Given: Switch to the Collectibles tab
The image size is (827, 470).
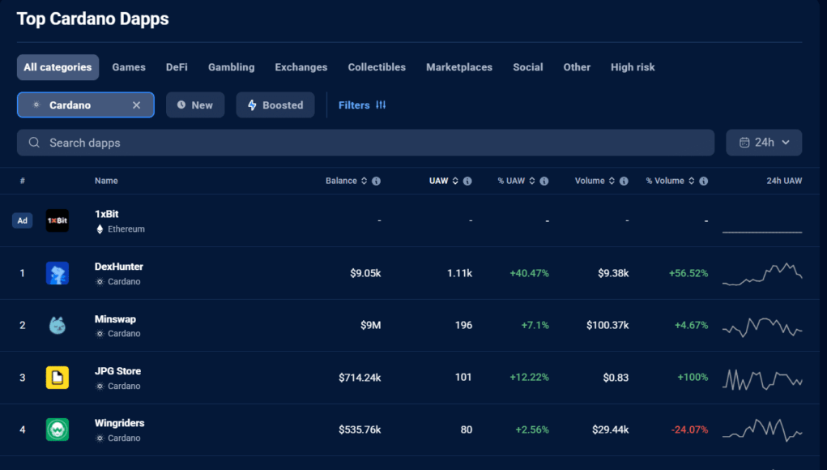Looking at the screenshot, I should (x=377, y=67).
